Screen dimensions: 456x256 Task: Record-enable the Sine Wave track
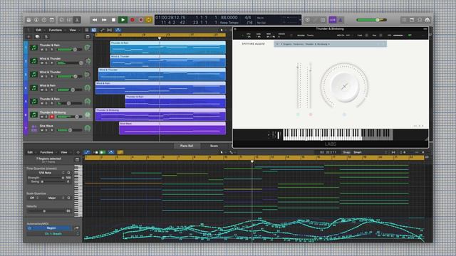(52, 130)
